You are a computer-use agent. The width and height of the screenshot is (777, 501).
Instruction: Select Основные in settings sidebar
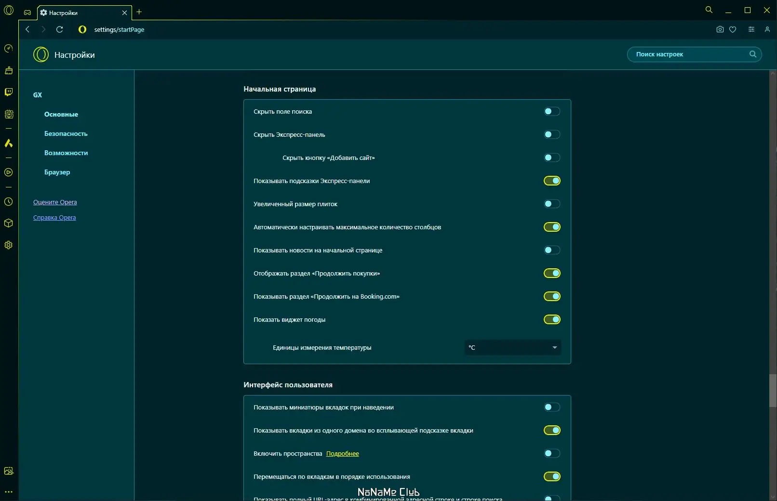click(x=61, y=114)
